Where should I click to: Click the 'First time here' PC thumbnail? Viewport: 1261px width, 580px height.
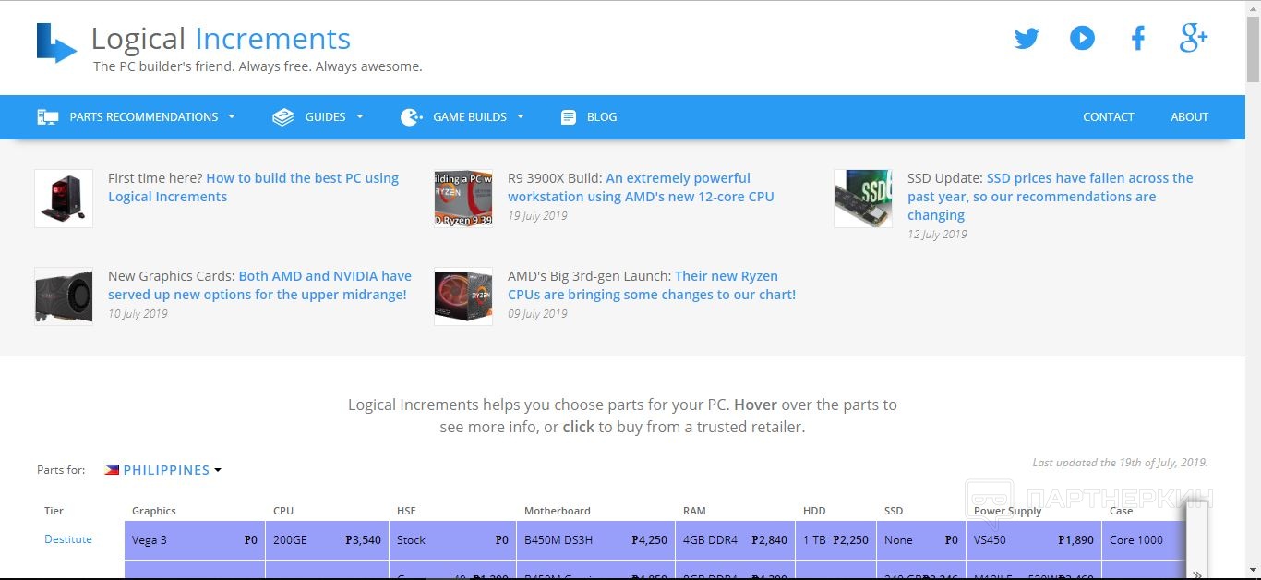click(x=64, y=199)
